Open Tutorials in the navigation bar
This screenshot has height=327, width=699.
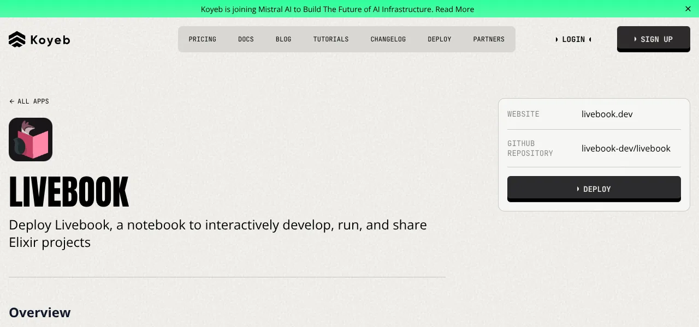[x=331, y=39]
